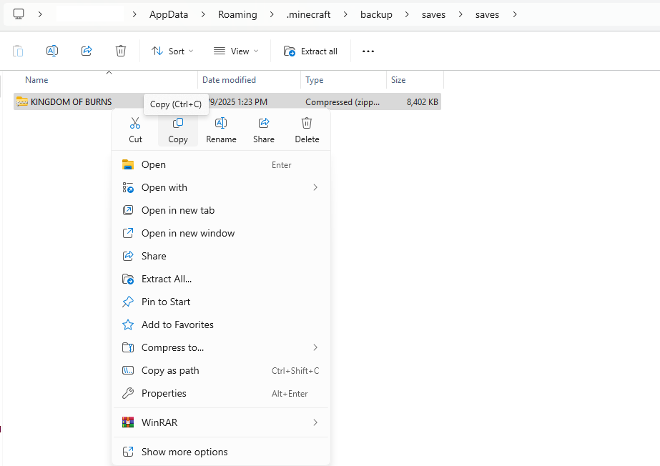Click the Copy icon in context menu
This screenshot has width=660, height=466.
(x=178, y=124)
